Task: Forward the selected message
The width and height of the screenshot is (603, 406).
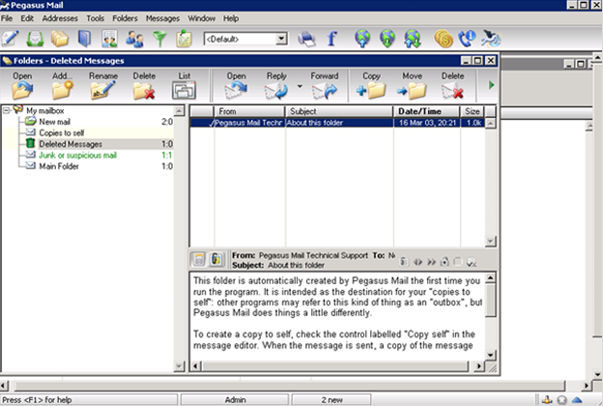Action: point(325,86)
